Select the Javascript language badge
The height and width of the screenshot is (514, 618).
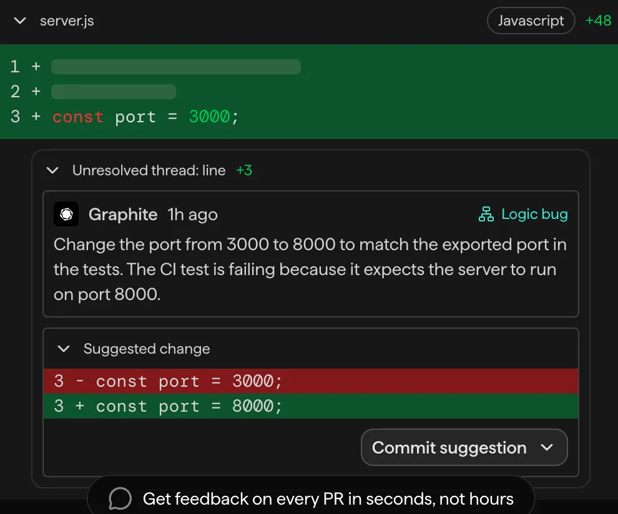[531, 21]
